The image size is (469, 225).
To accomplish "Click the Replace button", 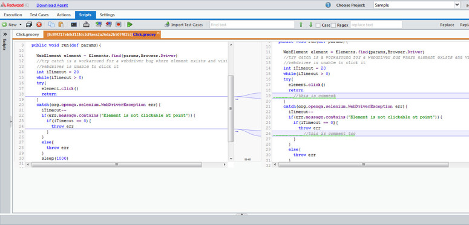I will click(x=447, y=25).
